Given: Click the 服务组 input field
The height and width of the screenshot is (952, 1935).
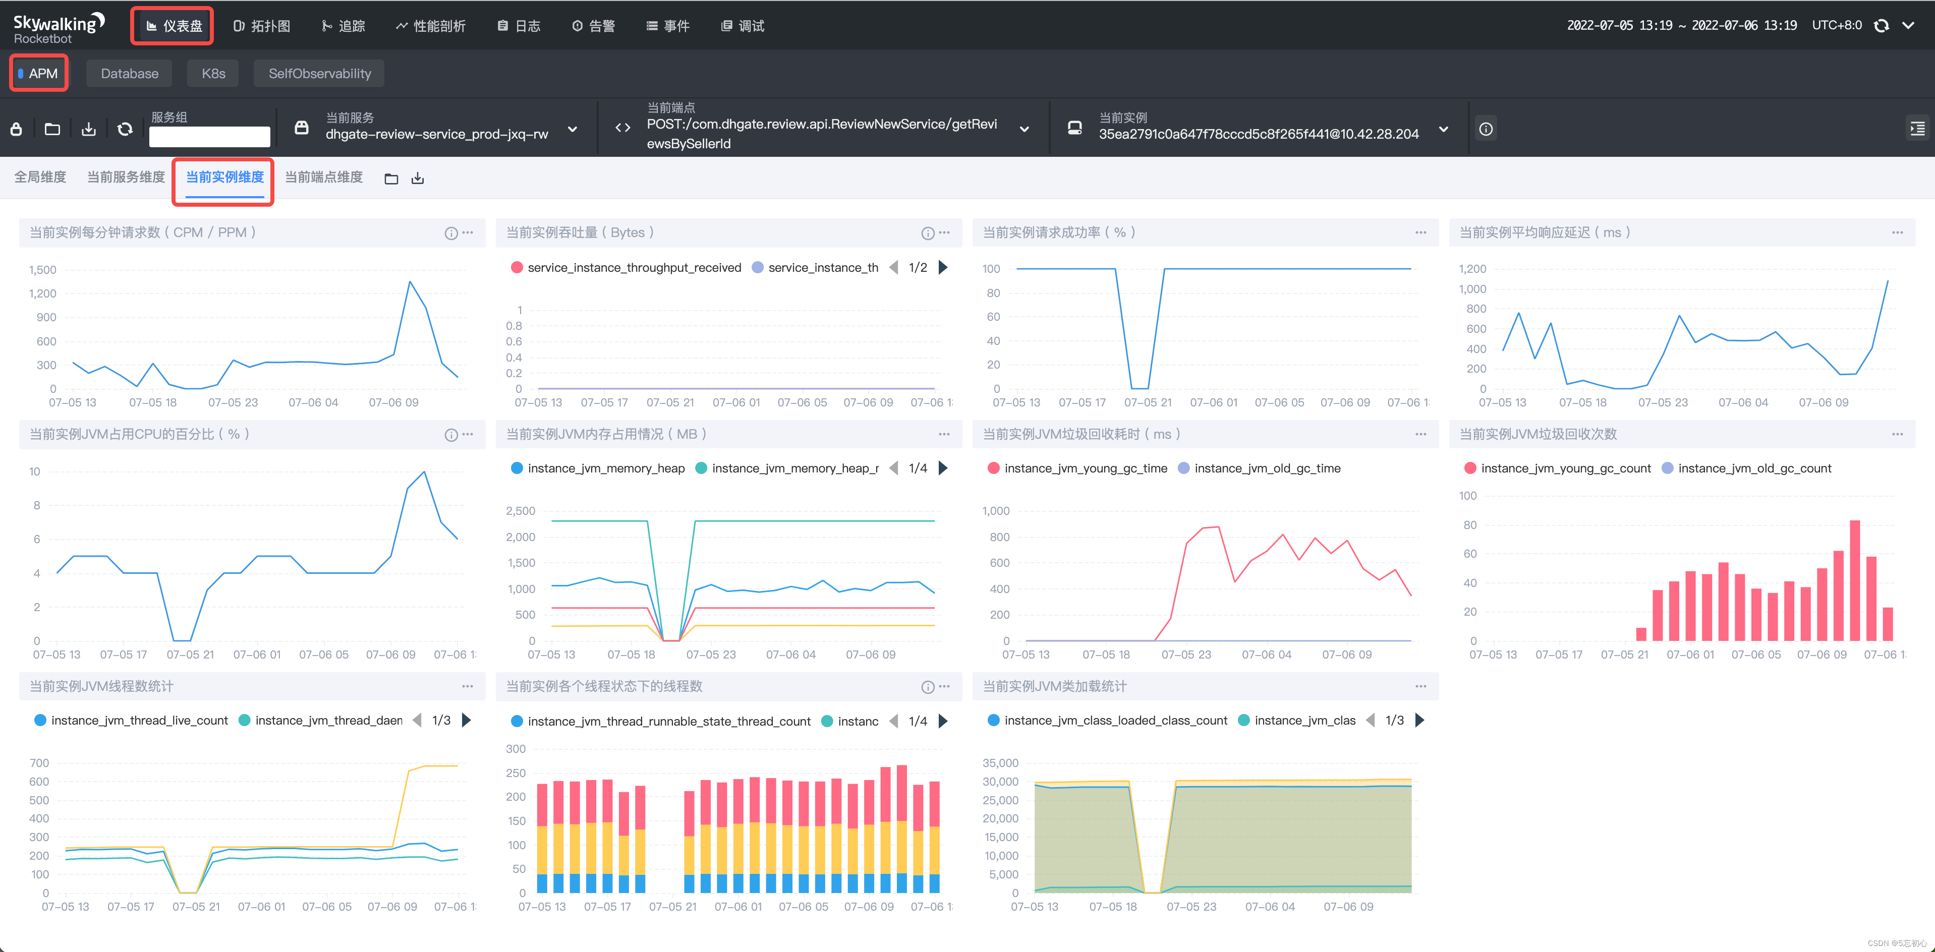Looking at the screenshot, I should [209, 137].
